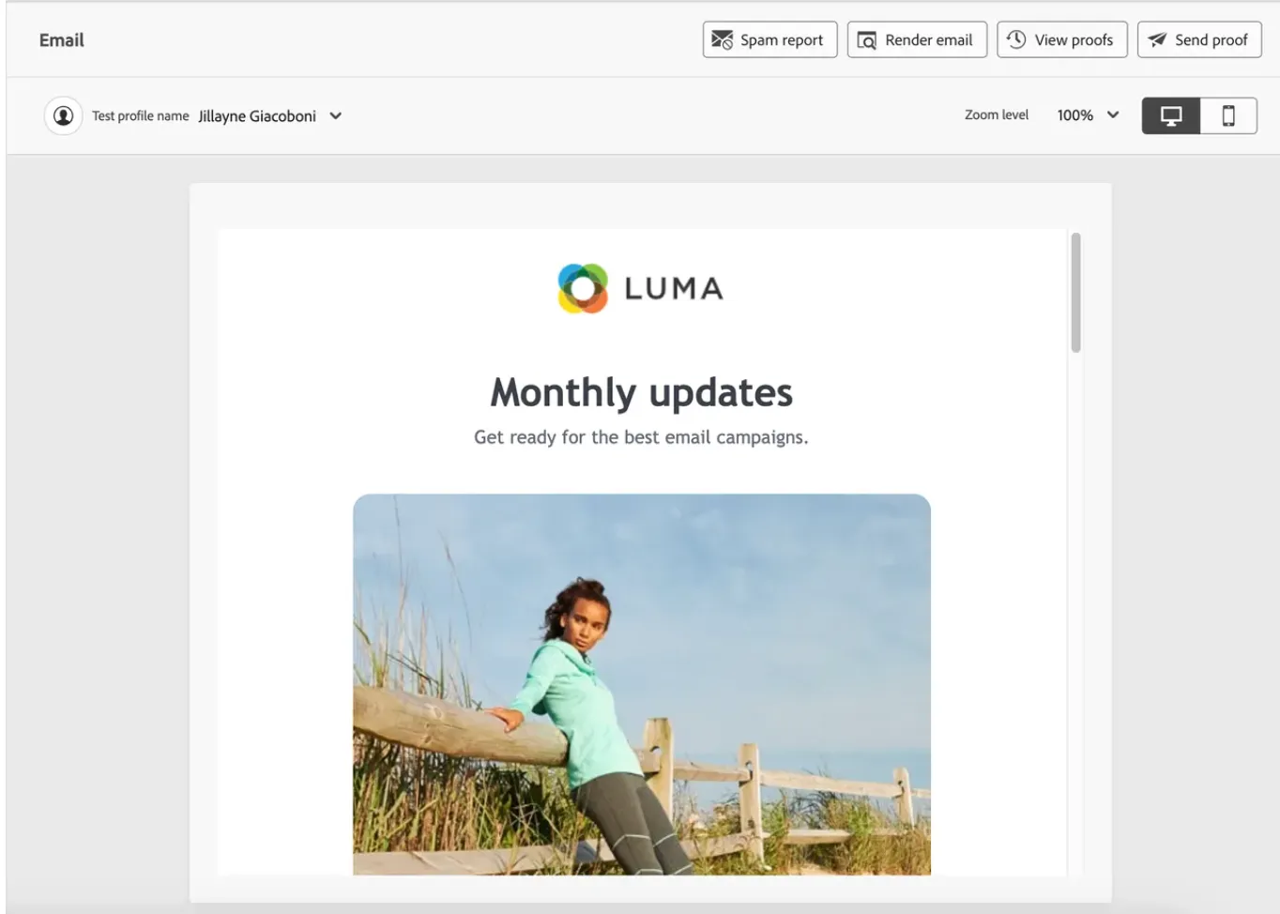1280x914 pixels.
Task: Switch to desktop preview mode
Action: coord(1170,115)
